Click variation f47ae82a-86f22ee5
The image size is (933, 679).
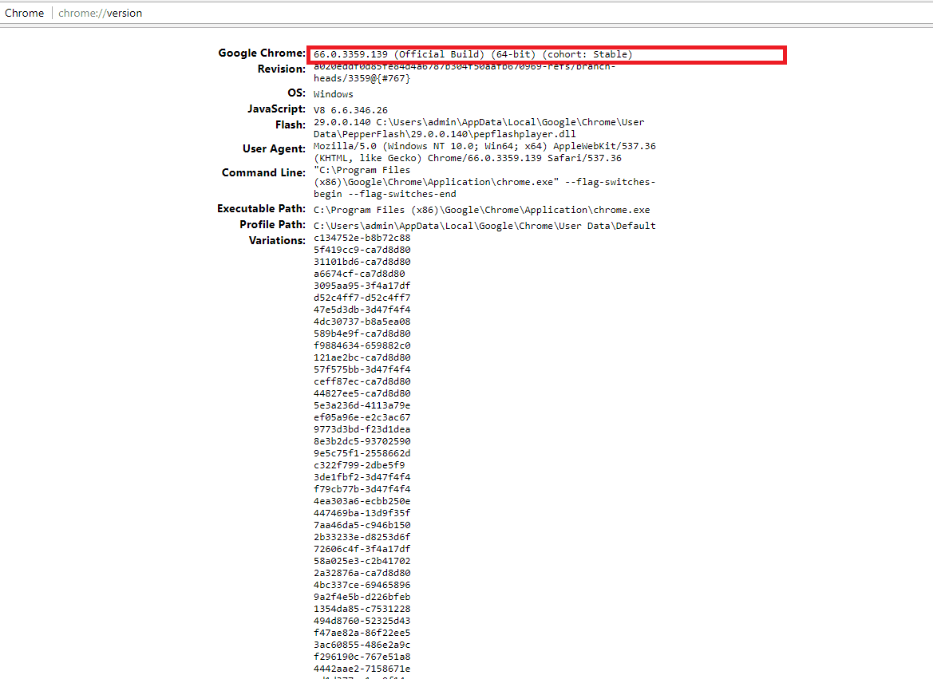362,633
